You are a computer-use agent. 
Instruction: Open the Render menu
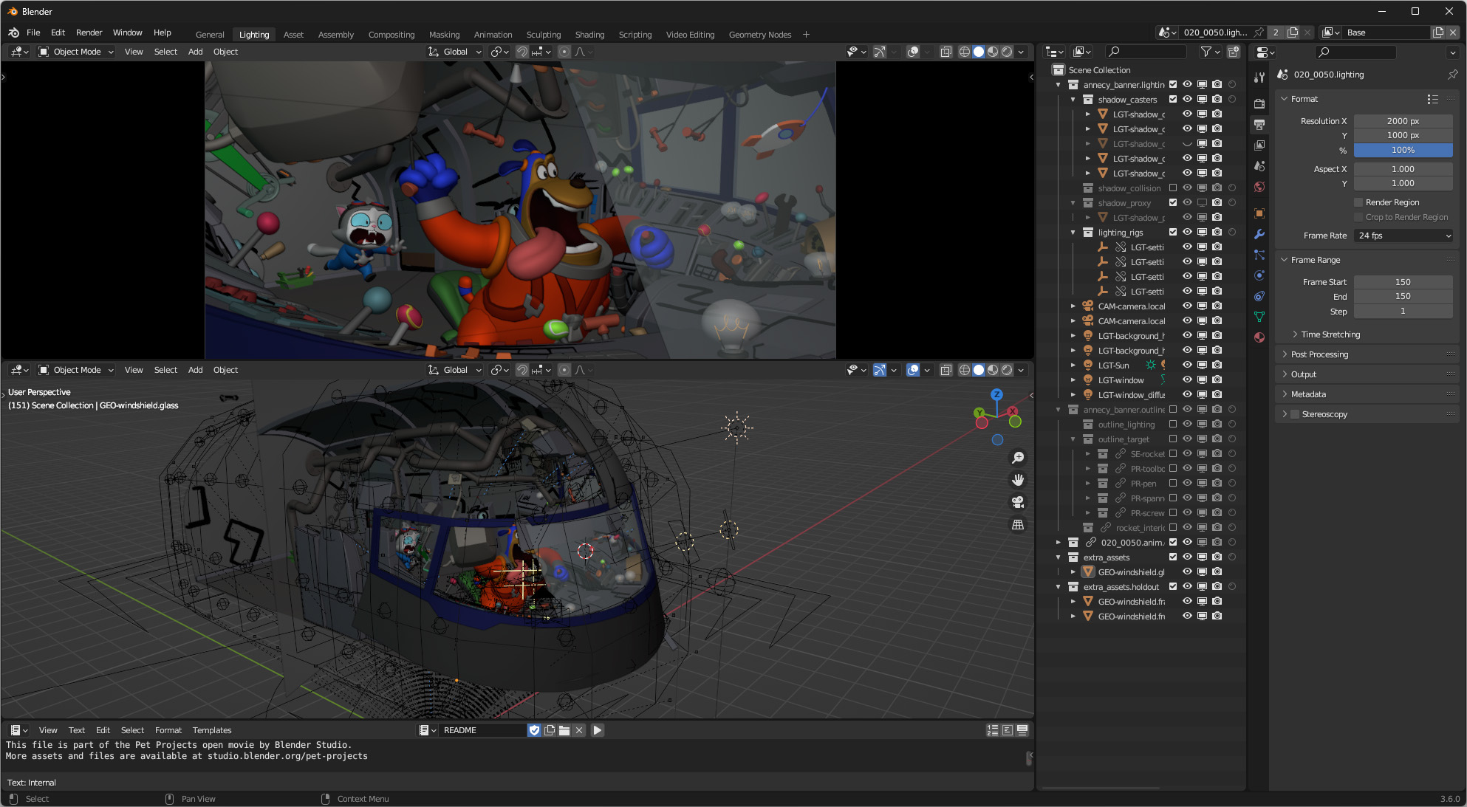tap(89, 32)
